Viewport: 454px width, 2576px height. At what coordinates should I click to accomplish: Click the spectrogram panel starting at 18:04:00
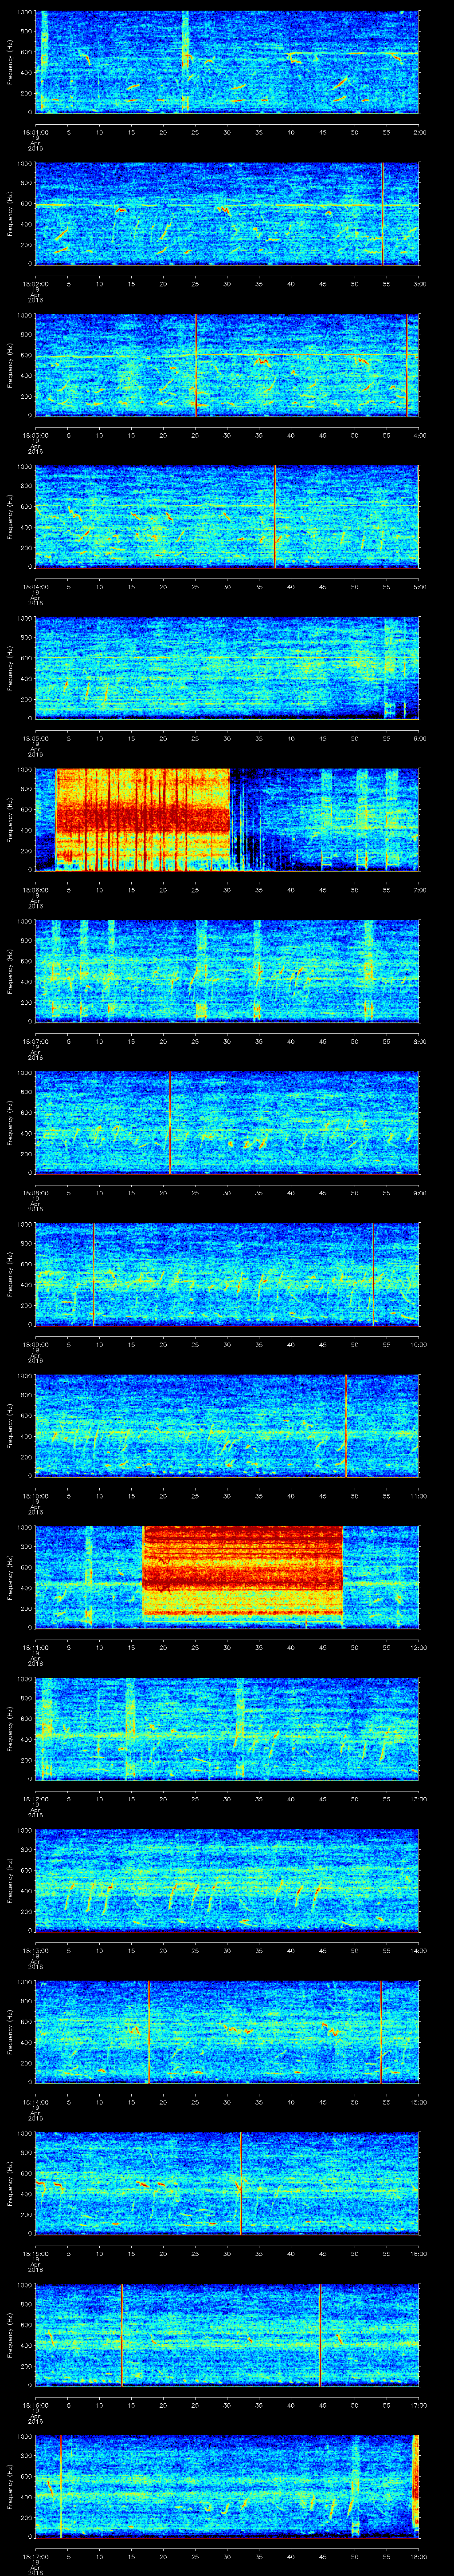click(227, 516)
